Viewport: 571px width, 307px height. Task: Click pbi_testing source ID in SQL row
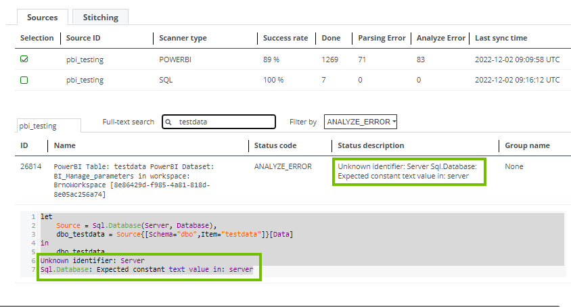click(x=85, y=80)
